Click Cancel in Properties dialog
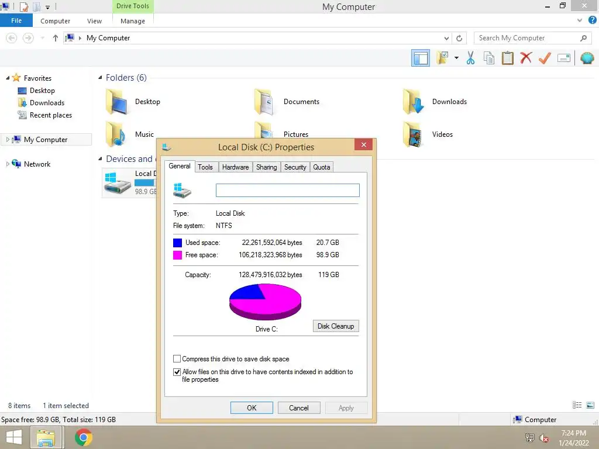The image size is (599, 449). click(299, 407)
